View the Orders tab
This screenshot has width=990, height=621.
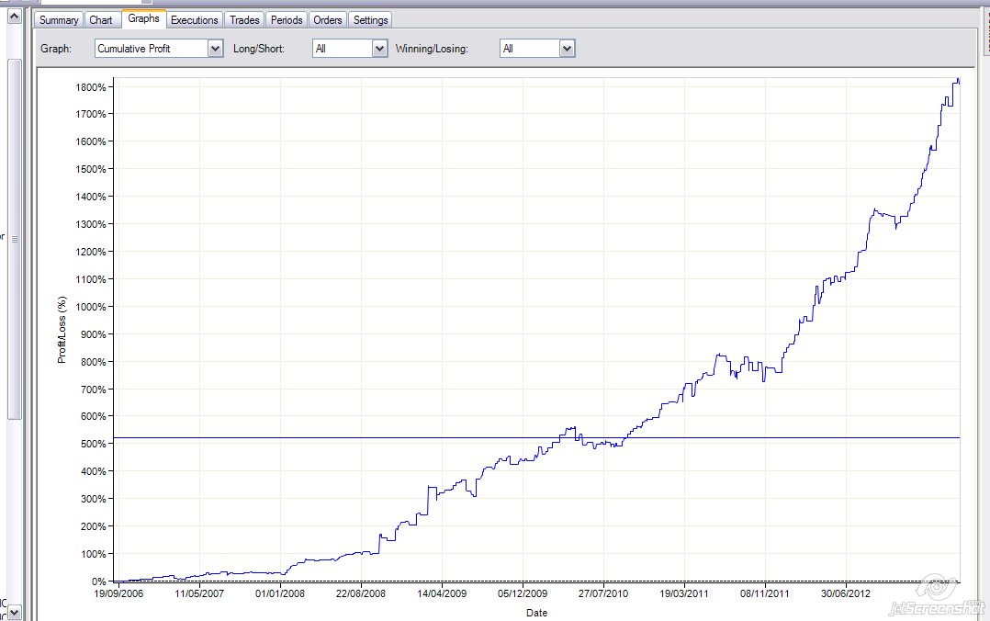(x=327, y=19)
